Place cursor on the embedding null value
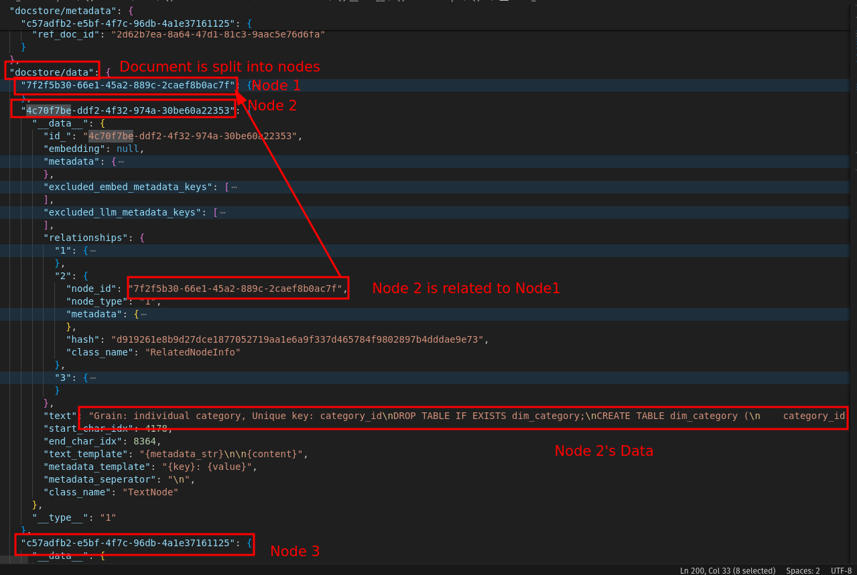 click(x=127, y=149)
